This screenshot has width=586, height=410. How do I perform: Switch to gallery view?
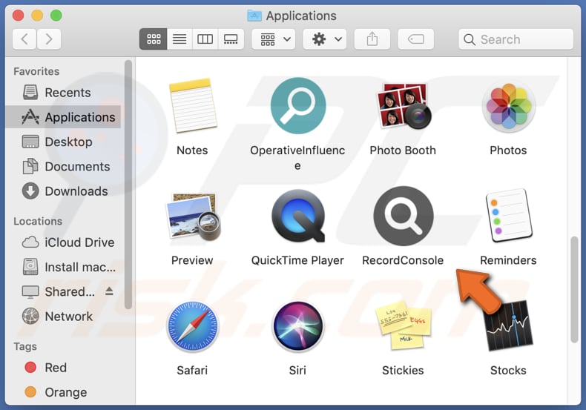click(x=231, y=39)
